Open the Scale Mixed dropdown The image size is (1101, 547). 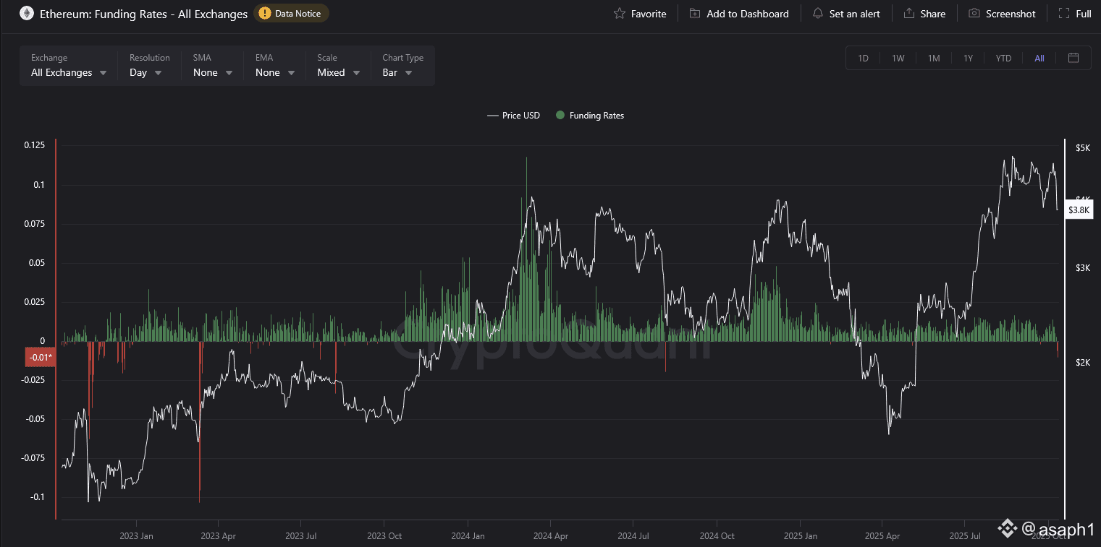(338, 72)
